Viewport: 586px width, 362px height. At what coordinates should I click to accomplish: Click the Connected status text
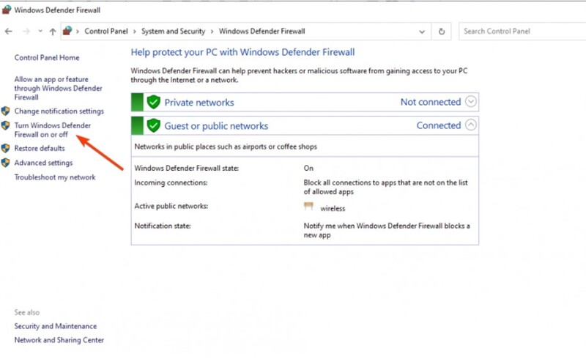click(x=439, y=125)
